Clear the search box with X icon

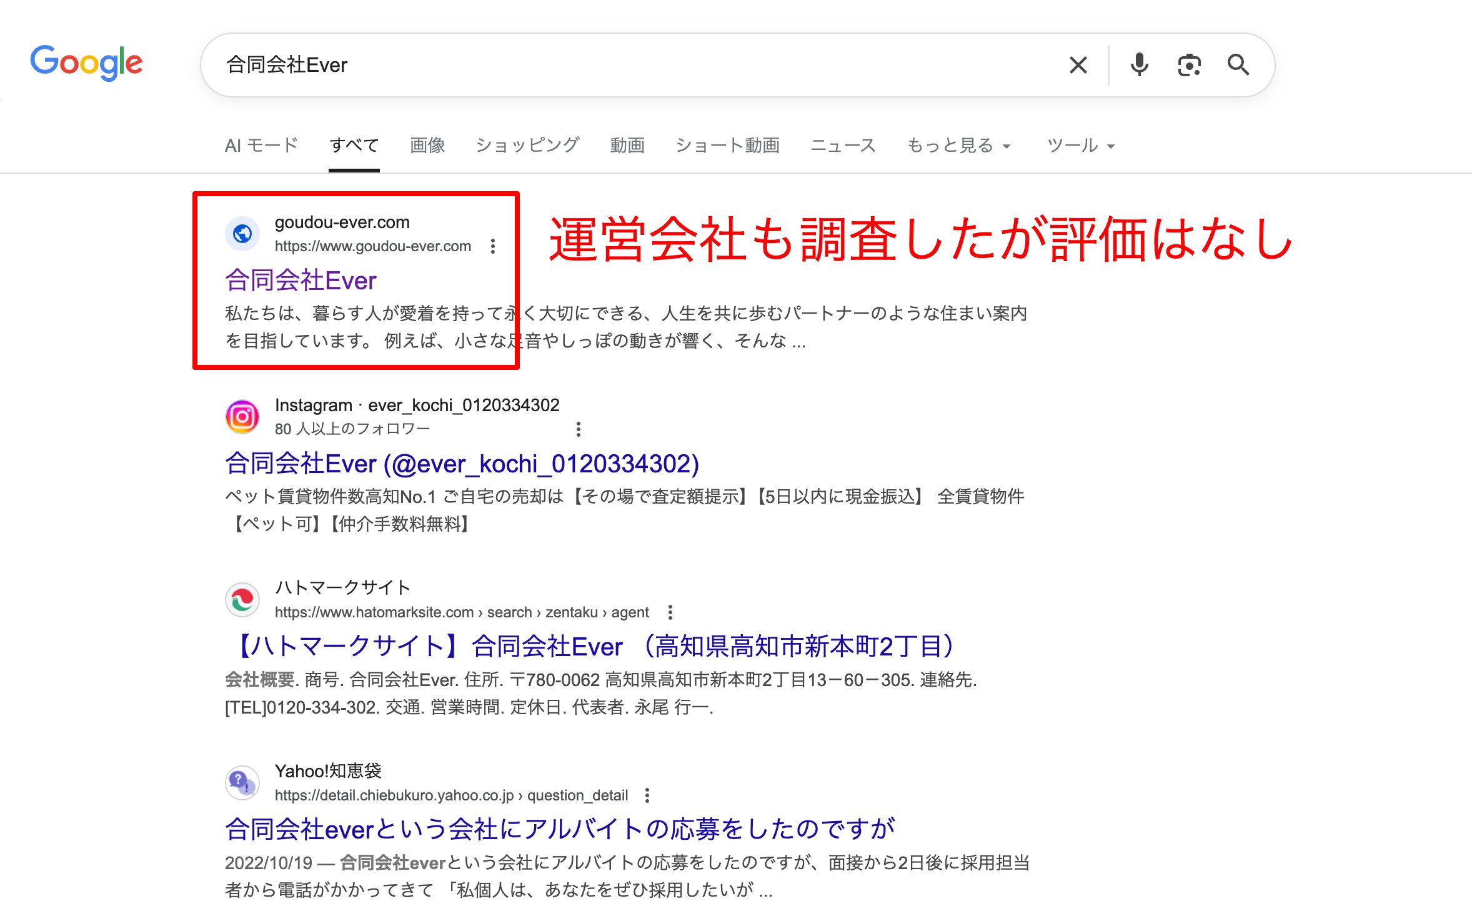click(1078, 65)
